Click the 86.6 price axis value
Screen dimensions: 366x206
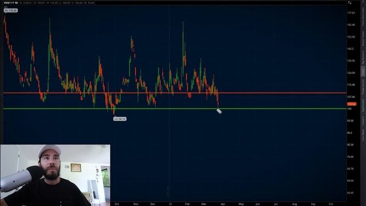(x=349, y=133)
